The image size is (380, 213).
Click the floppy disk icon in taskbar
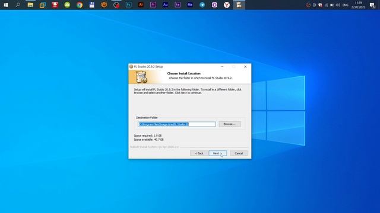point(91,5)
